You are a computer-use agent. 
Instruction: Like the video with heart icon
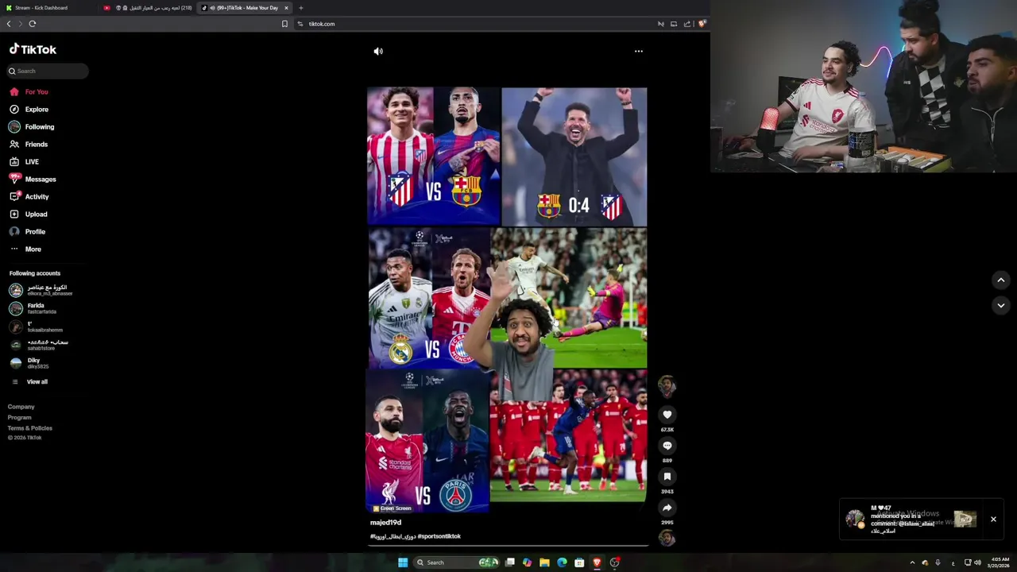(667, 415)
